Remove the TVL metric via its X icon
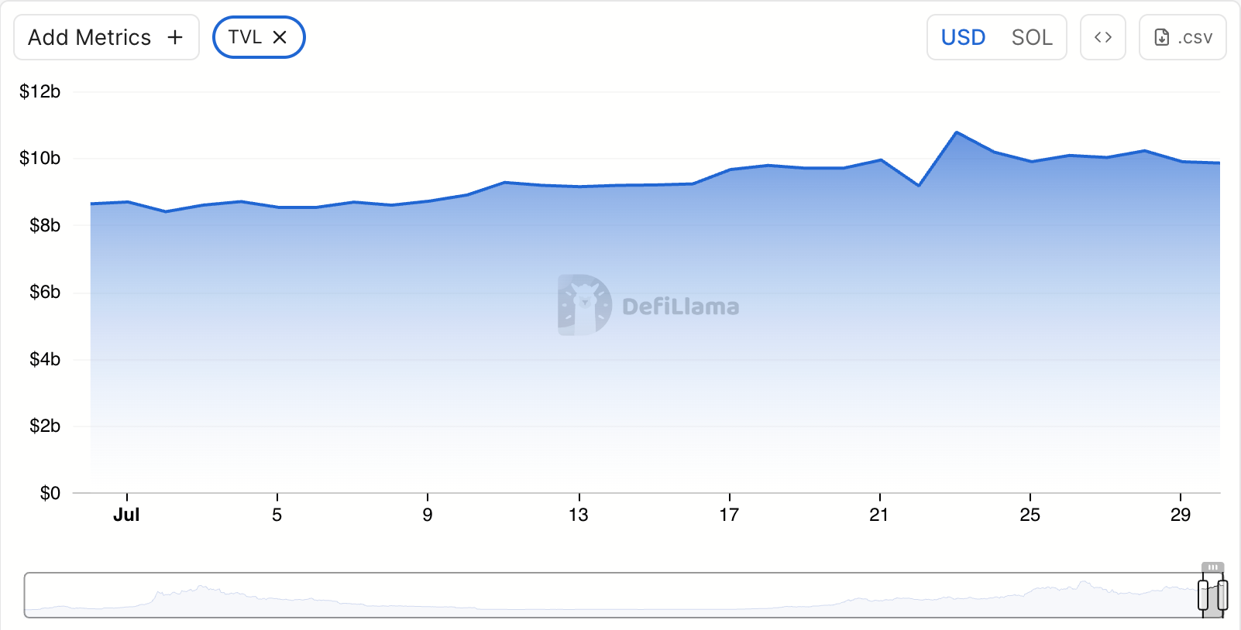 [280, 37]
